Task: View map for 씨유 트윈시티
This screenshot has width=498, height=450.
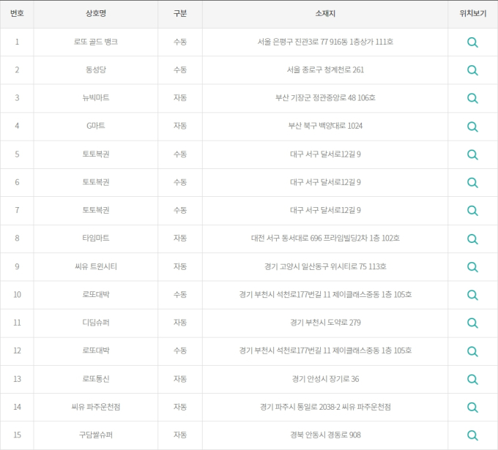Action: 472,267
